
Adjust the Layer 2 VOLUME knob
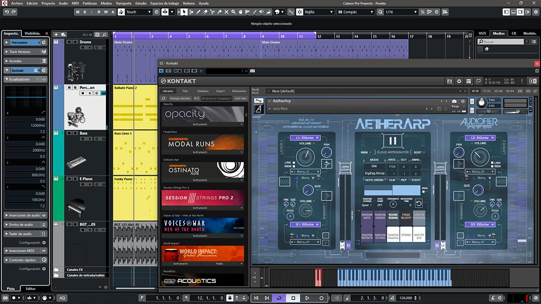(x=480, y=157)
